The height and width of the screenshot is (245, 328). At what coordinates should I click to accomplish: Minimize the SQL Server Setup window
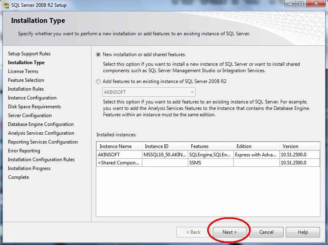(290, 4)
